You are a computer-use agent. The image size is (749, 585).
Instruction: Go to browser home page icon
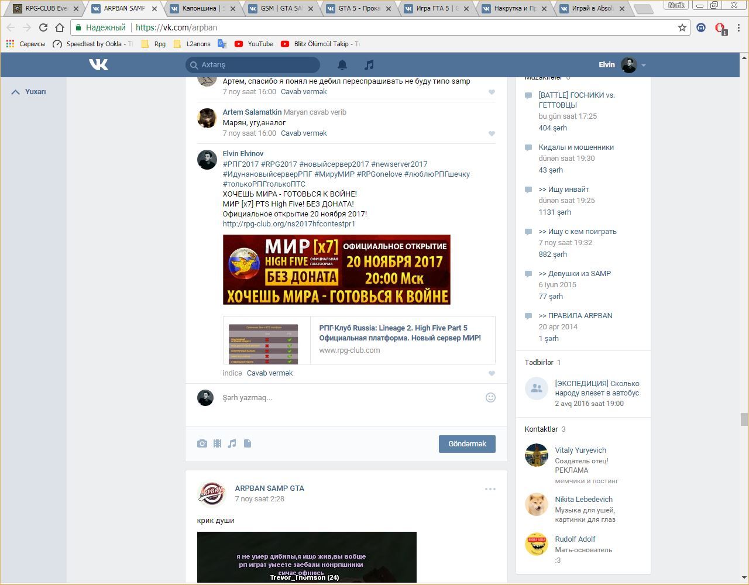point(60,27)
